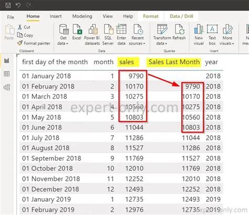The width and height of the screenshot is (249, 215).
Task: Click the sales column header
Action: [127, 62]
